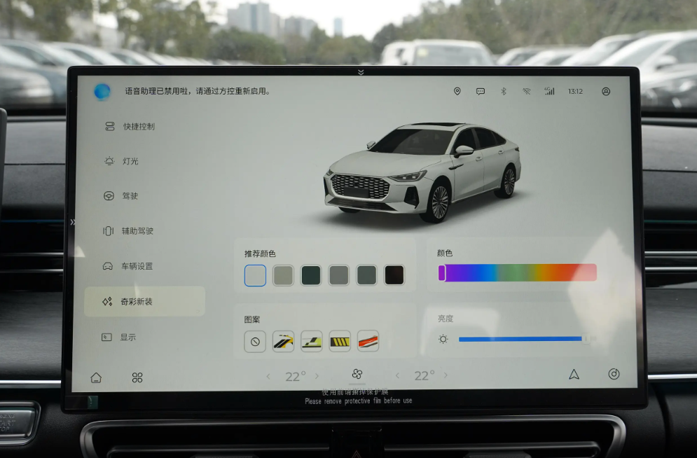697x458 pixels.
Task: Select the beige-gray recommended color swatch
Action: point(283,275)
